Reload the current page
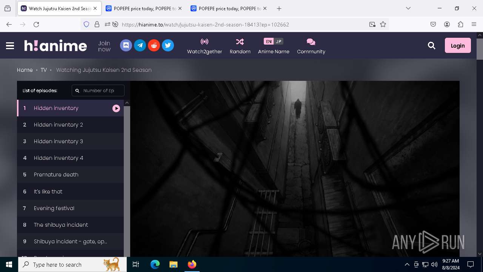The width and height of the screenshot is (483, 272). 36,24
